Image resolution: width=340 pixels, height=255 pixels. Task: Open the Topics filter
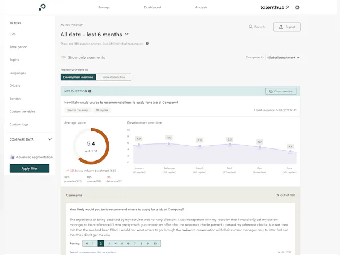14,60
